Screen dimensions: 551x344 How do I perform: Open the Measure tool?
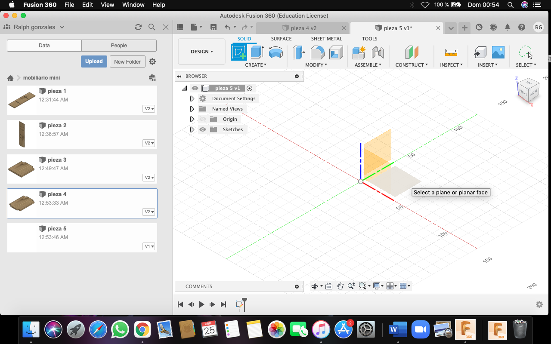pyautogui.click(x=451, y=52)
